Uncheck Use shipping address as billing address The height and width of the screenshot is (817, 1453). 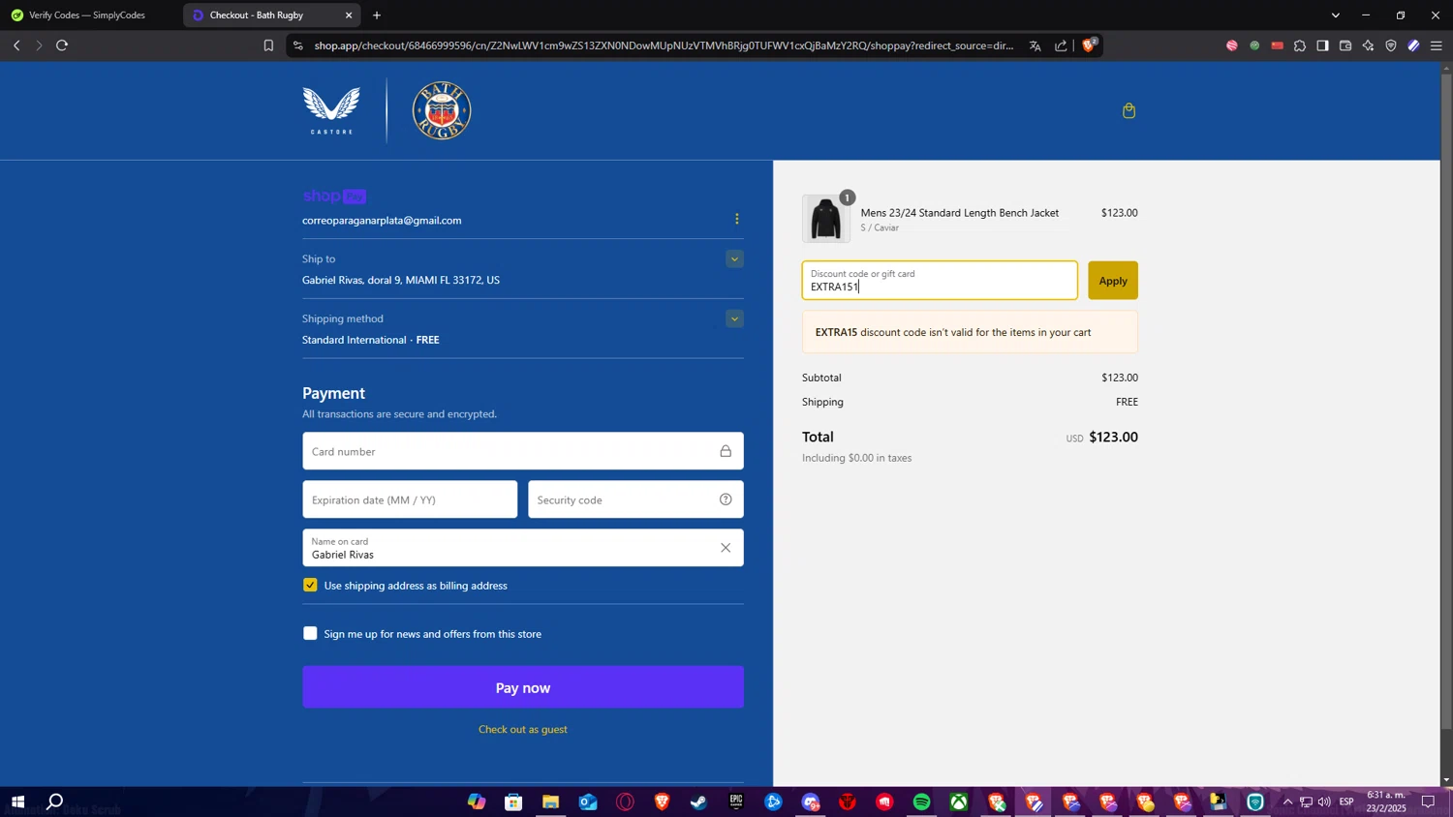[x=310, y=585]
